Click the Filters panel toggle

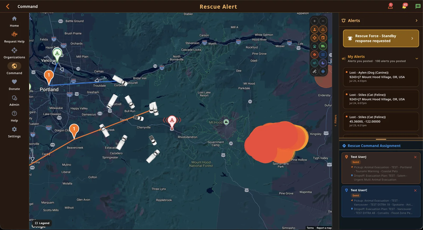click(335, 121)
